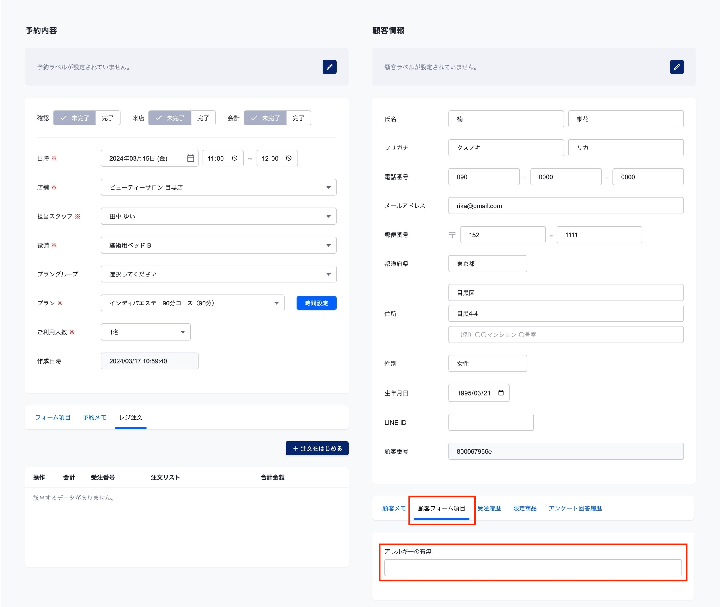The image size is (721, 607).
Task: Click the first name field 梨花
Action: (x=626, y=119)
